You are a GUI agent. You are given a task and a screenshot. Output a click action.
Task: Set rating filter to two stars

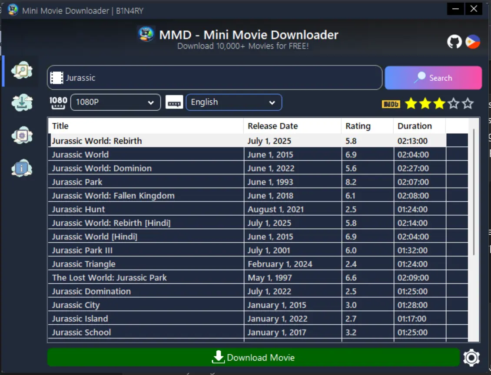click(425, 104)
